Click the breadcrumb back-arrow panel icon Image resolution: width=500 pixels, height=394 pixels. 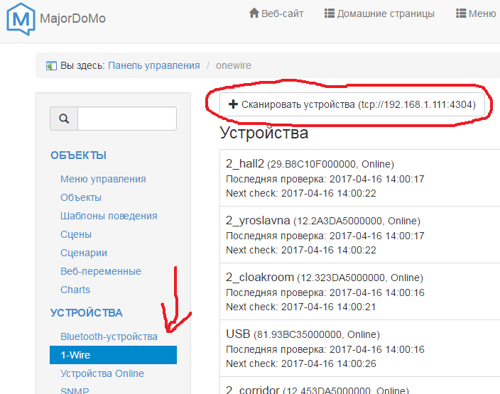[51, 65]
